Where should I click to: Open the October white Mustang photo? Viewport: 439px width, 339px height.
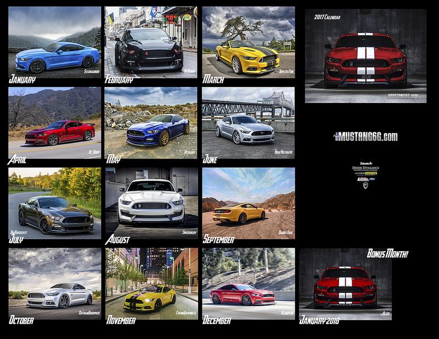(54, 284)
